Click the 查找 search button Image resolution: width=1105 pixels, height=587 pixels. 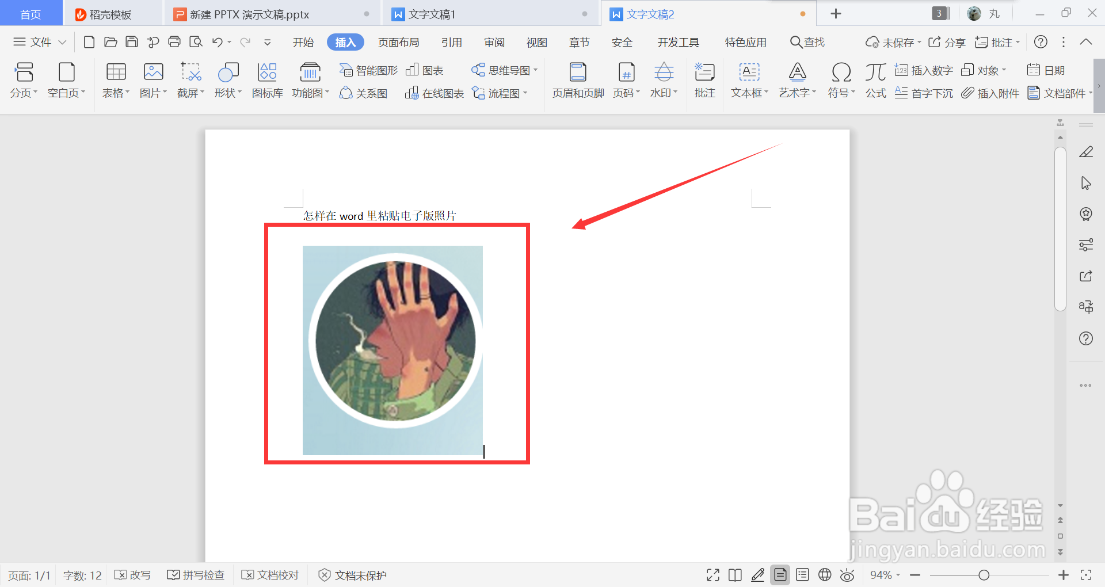pos(807,42)
